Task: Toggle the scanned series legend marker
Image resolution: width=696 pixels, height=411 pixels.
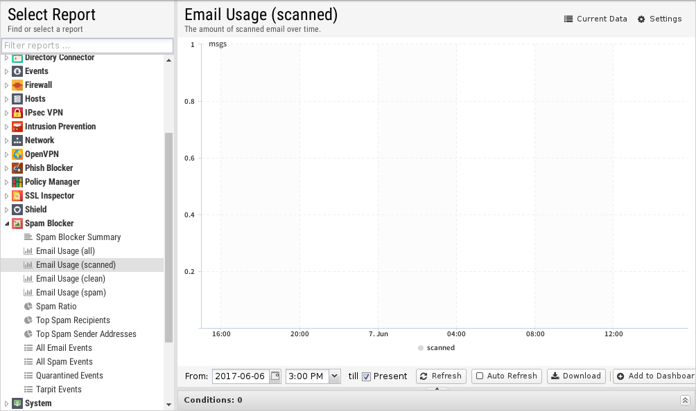Action: coord(421,348)
